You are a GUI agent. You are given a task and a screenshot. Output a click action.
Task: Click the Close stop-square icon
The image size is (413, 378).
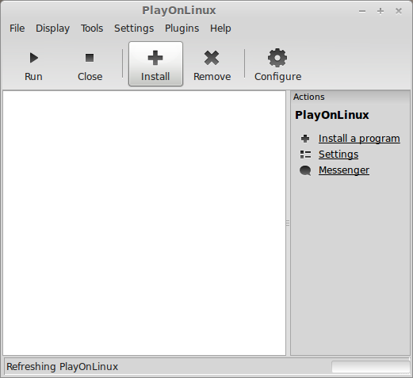(90, 58)
